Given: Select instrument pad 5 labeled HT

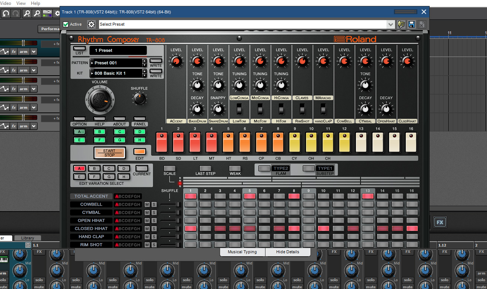Looking at the screenshot, I should pos(228,142).
